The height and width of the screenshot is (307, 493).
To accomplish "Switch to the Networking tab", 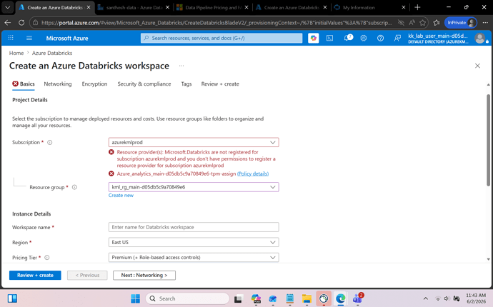I will [58, 84].
